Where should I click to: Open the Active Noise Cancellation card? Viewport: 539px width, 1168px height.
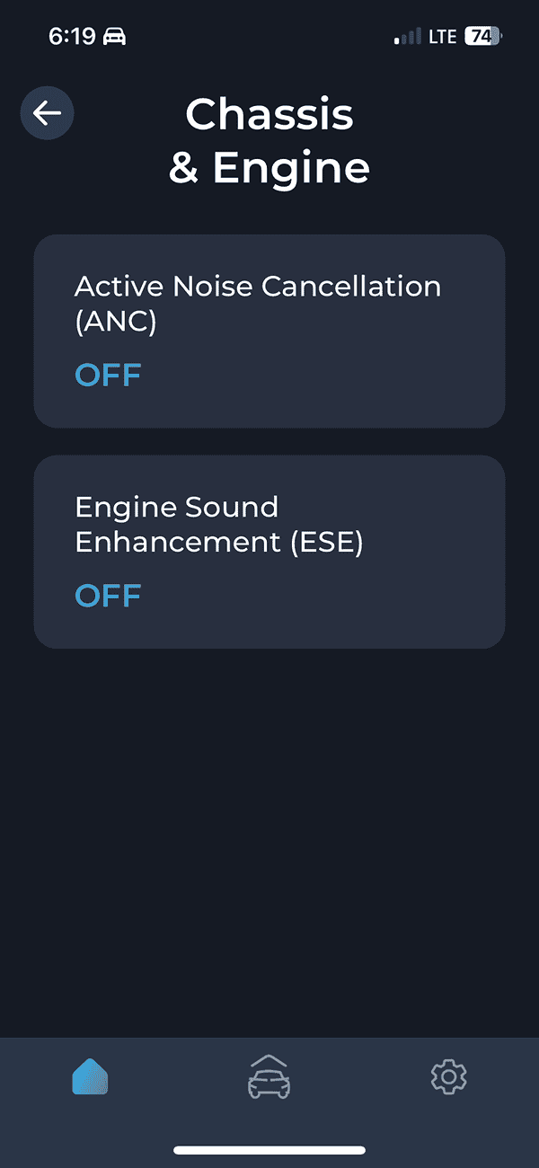(269, 331)
